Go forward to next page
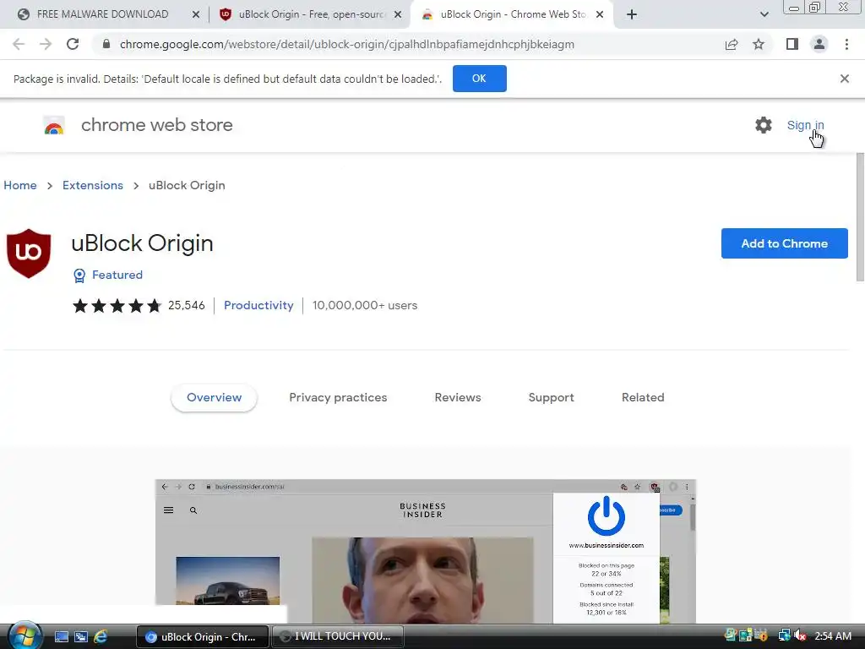865x649 pixels. (46, 44)
